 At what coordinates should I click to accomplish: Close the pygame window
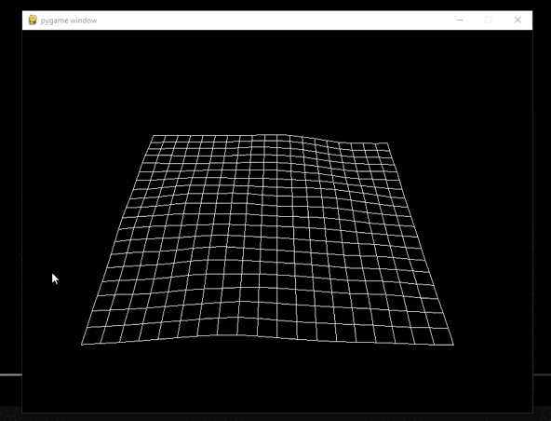click(x=517, y=20)
